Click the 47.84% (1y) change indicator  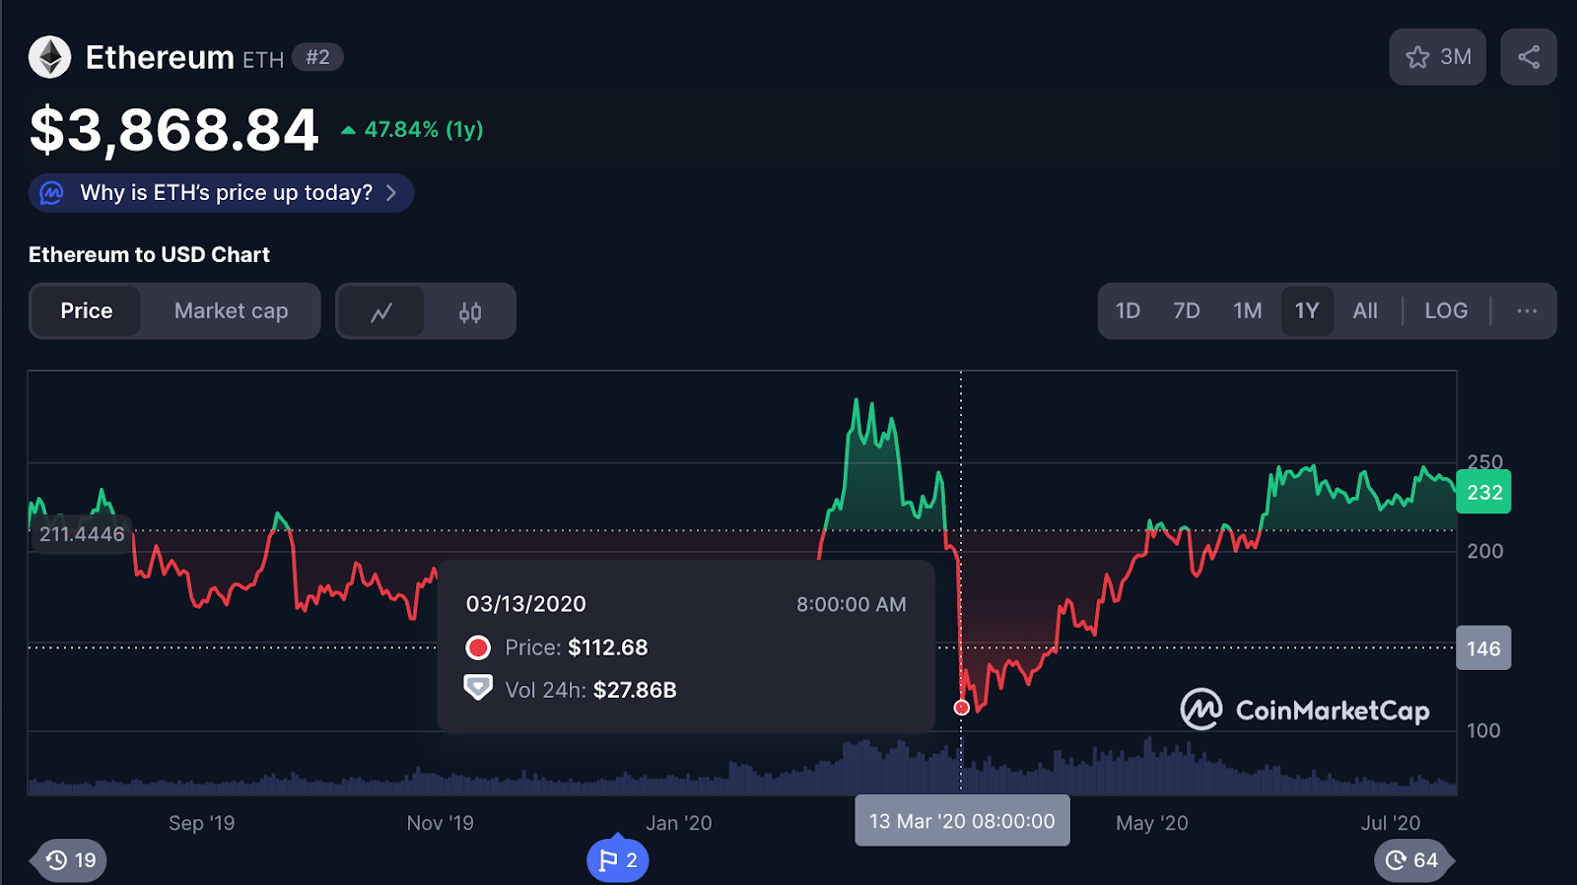(412, 130)
